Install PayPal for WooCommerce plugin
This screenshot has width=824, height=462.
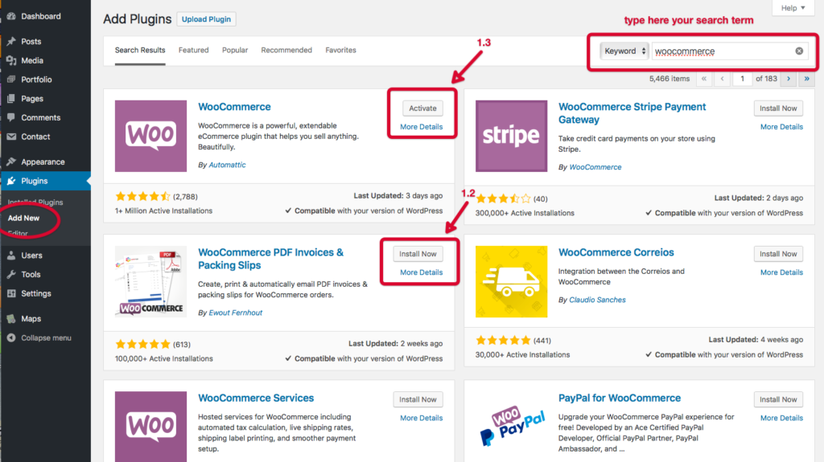click(x=778, y=399)
